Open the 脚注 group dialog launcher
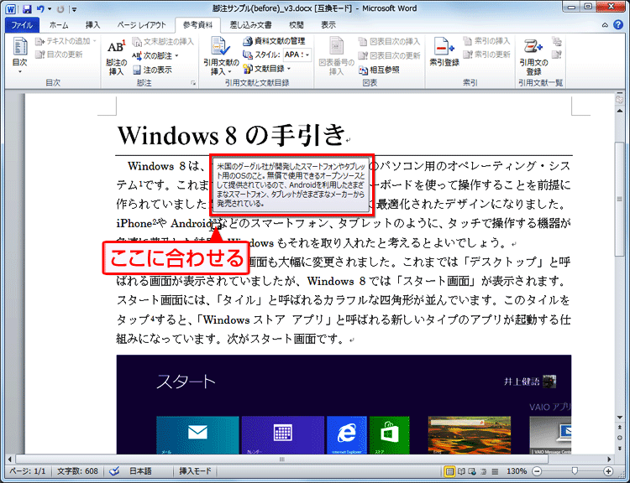Image resolution: width=630 pixels, height=483 pixels. (193, 83)
